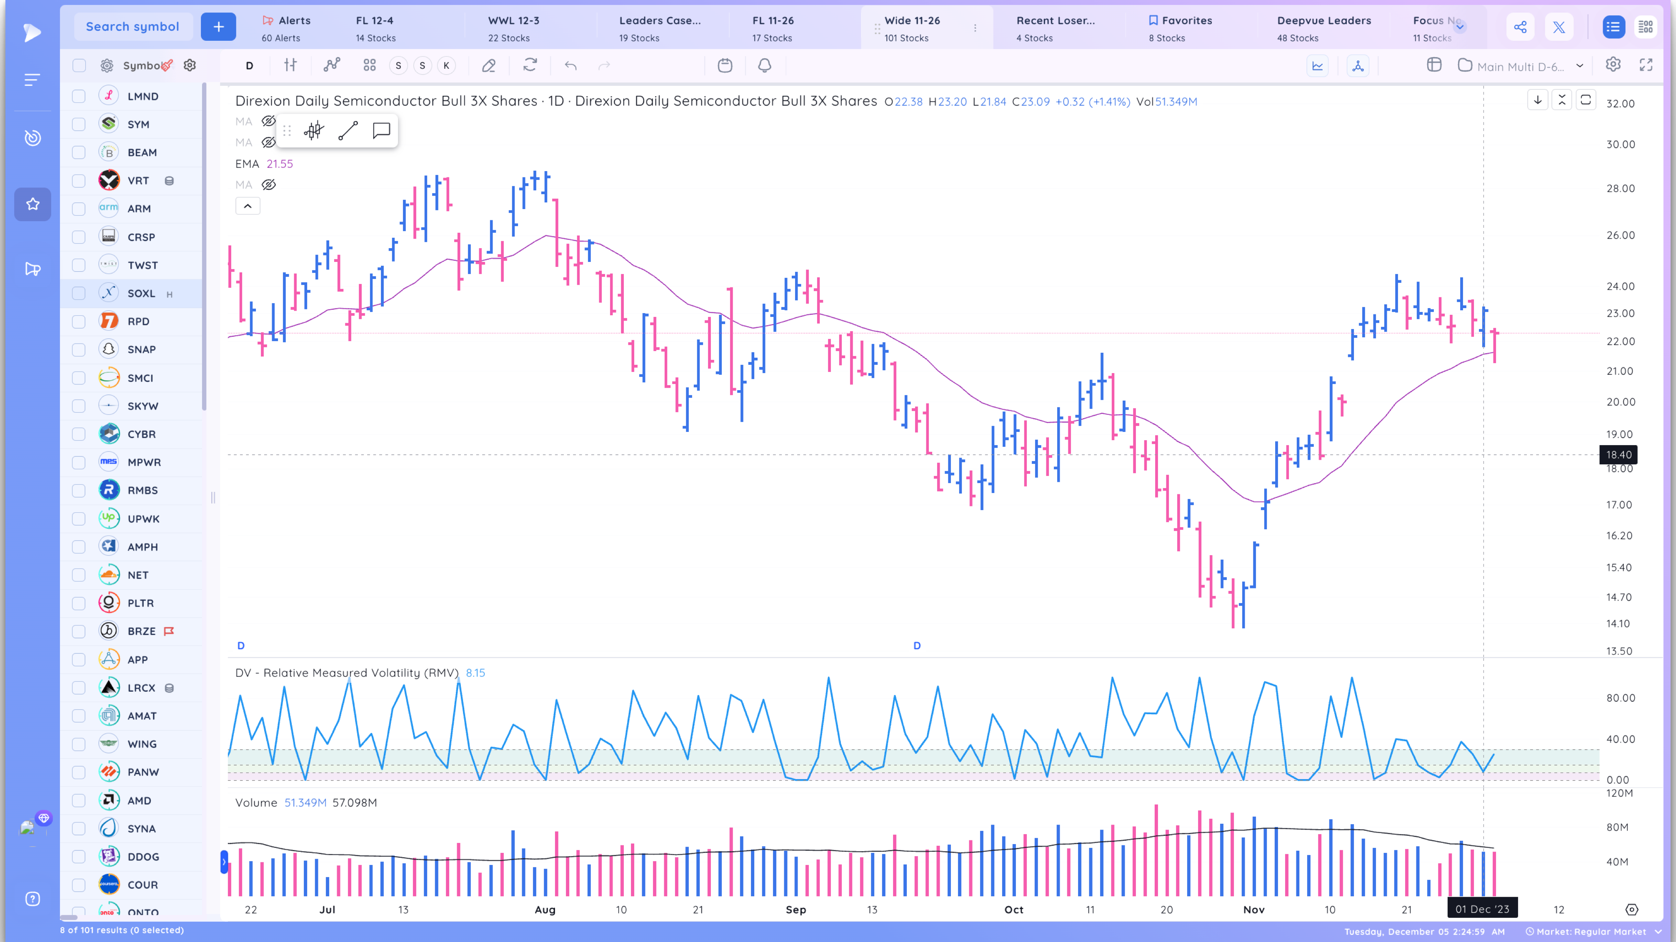Enter fullscreen chart mode icon
Image resolution: width=1676 pixels, height=942 pixels.
(1646, 65)
